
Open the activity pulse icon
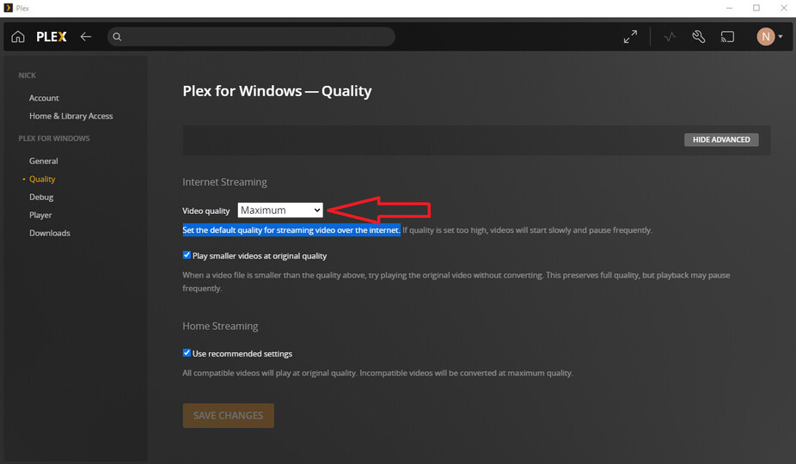tap(670, 37)
